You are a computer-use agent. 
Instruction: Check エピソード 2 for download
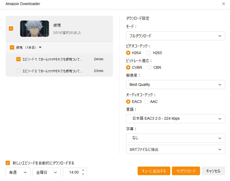18,71
